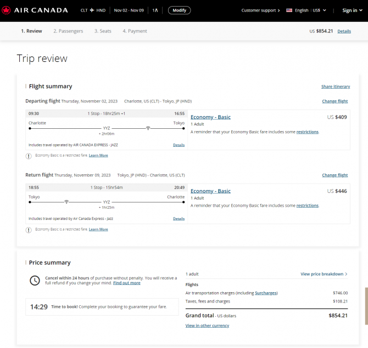368x348 pixels.
Task: Click Change flight for departing flight
Action: (334, 101)
